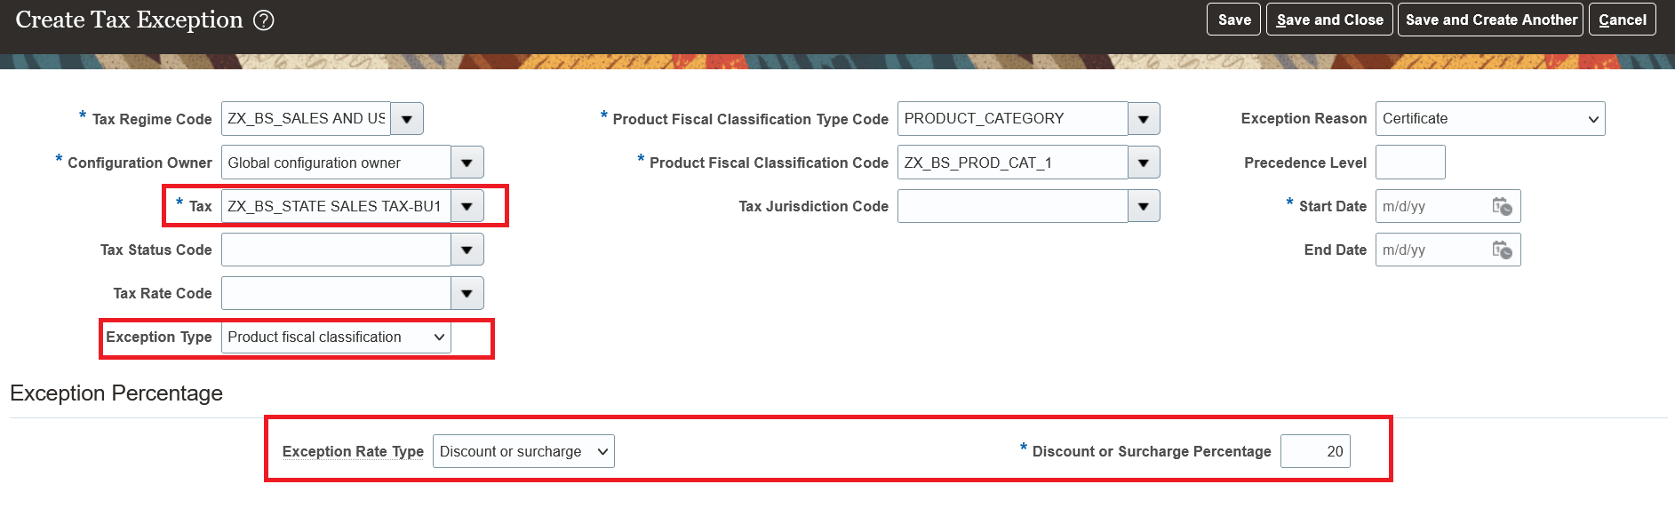This screenshot has height=508, width=1675.
Task: Expand the Tax Rate Code list
Action: coord(467,293)
